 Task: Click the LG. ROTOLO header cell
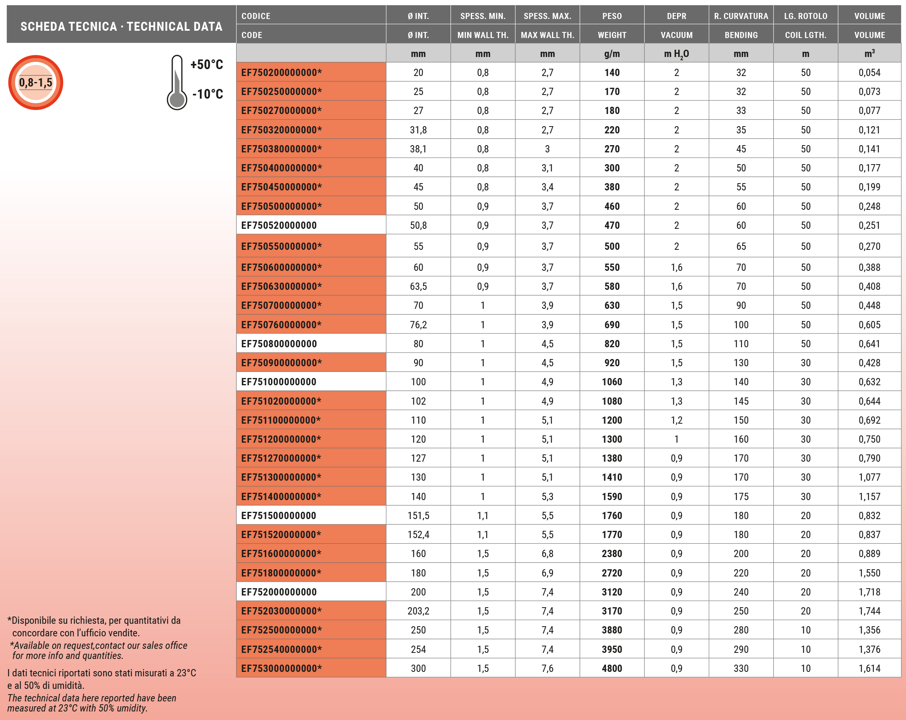pyautogui.click(x=805, y=16)
